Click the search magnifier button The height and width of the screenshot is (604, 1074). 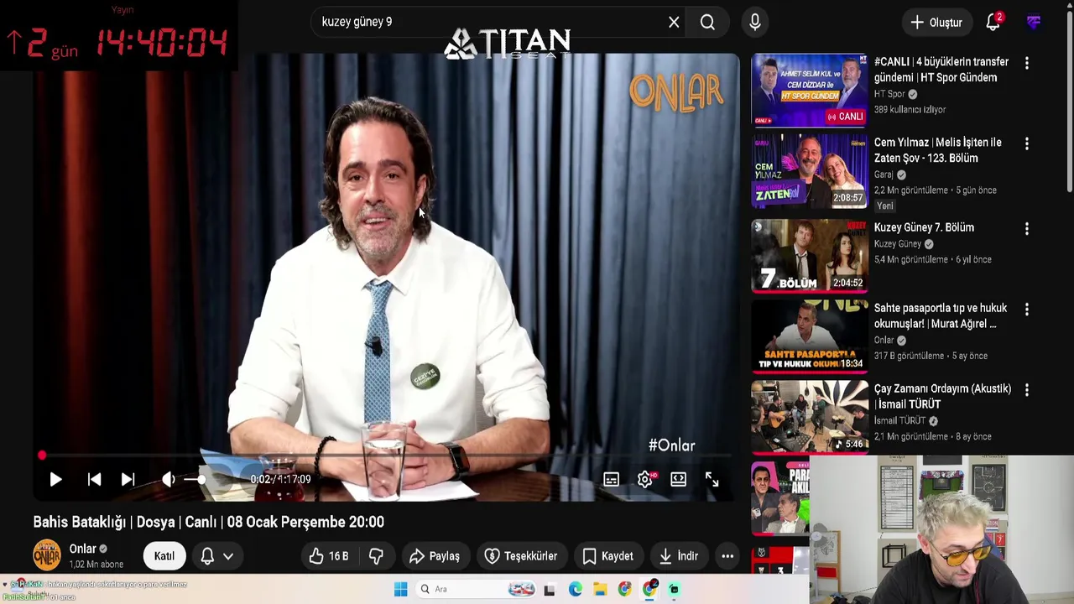pyautogui.click(x=707, y=23)
